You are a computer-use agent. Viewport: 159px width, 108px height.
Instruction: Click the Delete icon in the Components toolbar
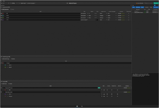pyautogui.click(x=12, y=9)
